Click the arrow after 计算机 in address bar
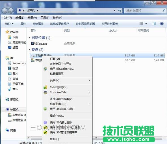This screenshot has height=144, width=167. pos(38,11)
